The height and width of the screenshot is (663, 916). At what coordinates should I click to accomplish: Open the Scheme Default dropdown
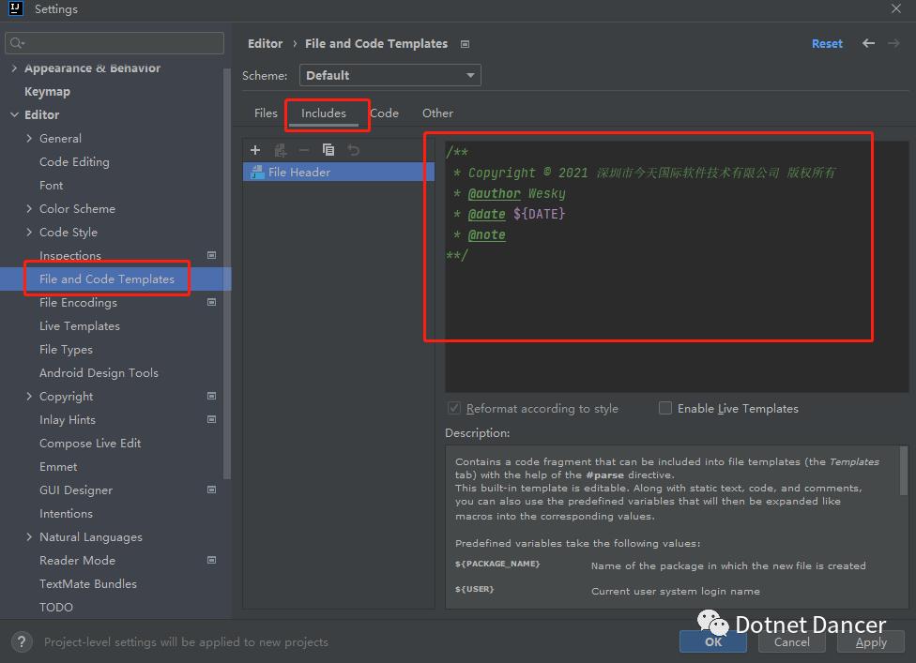(390, 75)
